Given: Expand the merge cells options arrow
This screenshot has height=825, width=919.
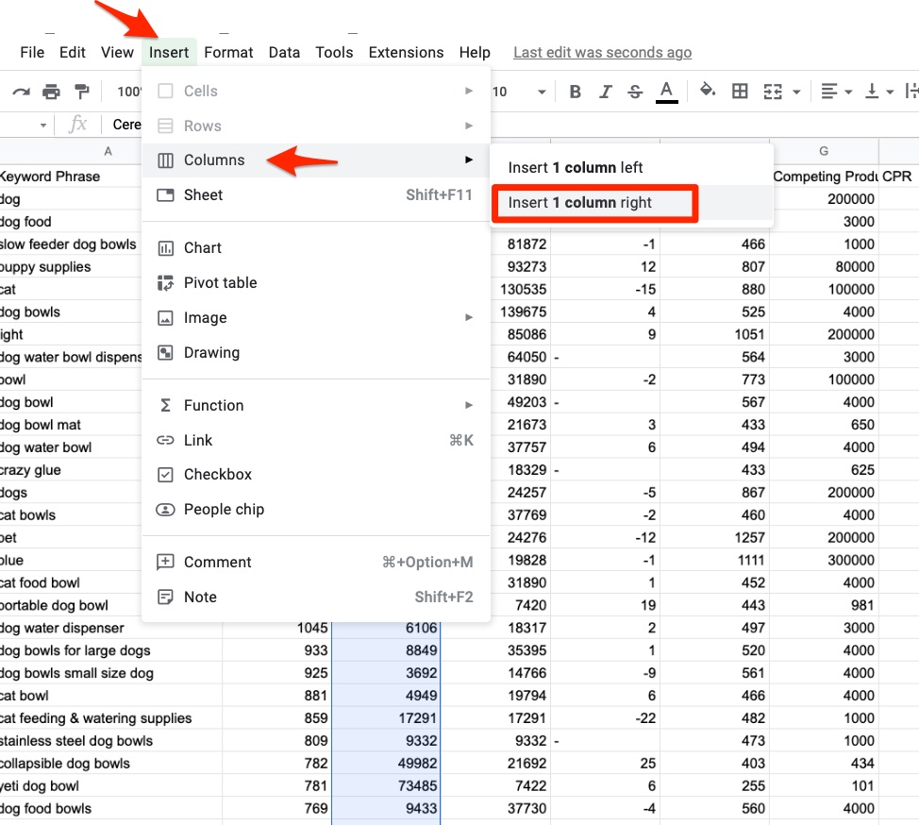Looking at the screenshot, I should [x=797, y=92].
